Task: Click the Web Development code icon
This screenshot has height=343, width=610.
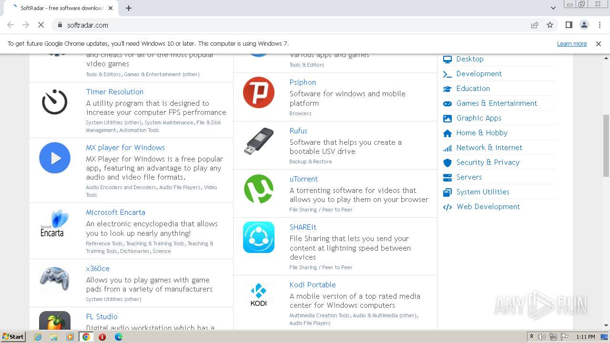Action: 447,207
